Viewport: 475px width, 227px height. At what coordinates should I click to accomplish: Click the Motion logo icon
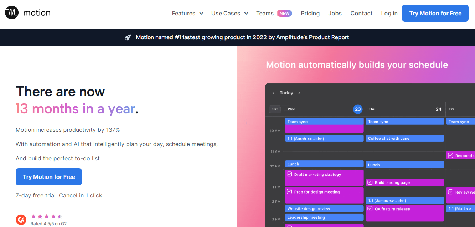(x=12, y=13)
